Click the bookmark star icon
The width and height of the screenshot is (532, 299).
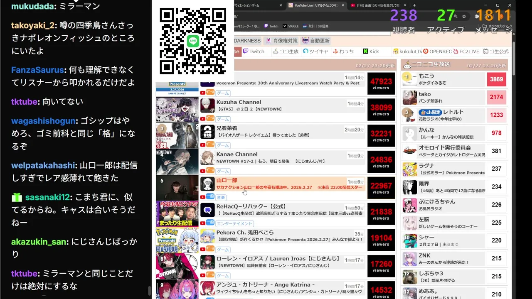[x=464, y=16]
